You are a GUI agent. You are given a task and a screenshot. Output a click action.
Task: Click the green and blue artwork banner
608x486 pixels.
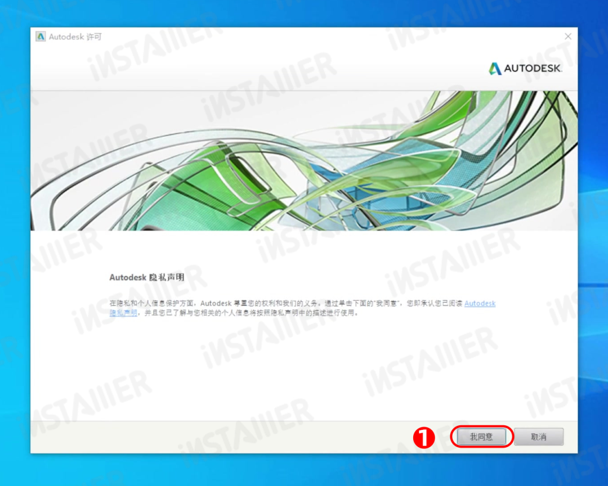pyautogui.click(x=304, y=161)
